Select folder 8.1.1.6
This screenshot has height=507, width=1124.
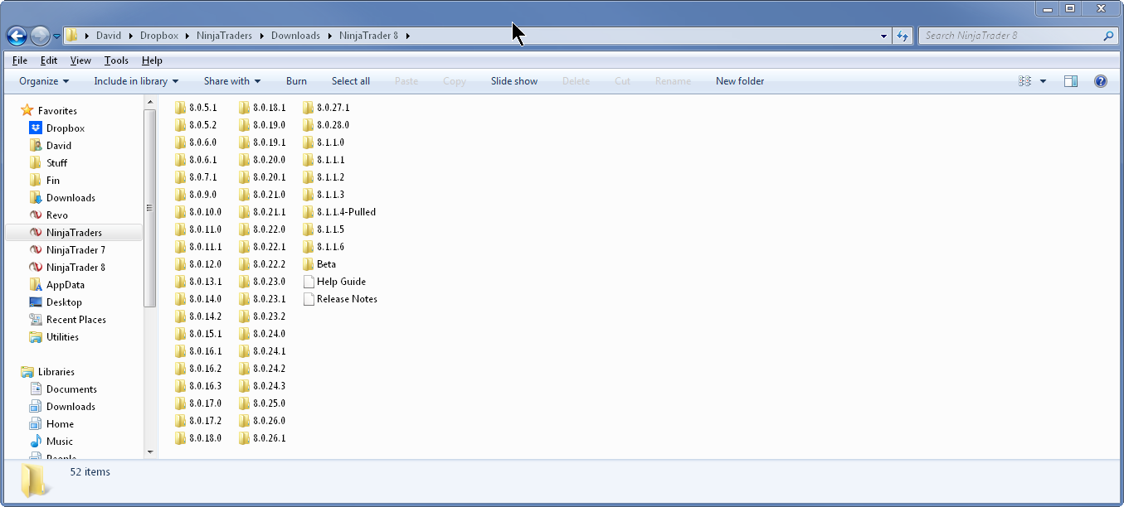[324, 247]
